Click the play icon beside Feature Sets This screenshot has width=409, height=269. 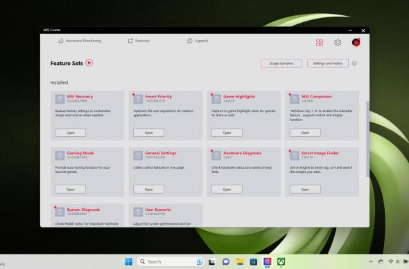tap(89, 63)
